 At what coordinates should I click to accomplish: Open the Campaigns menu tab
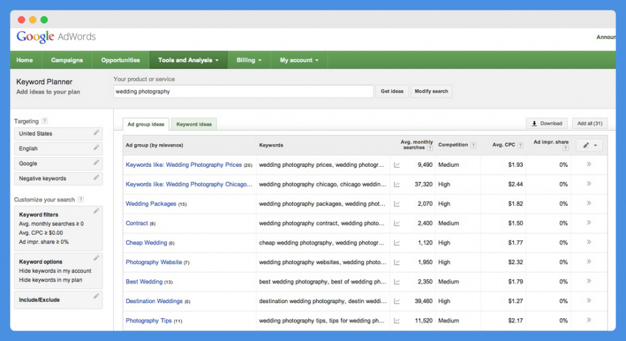pos(67,60)
